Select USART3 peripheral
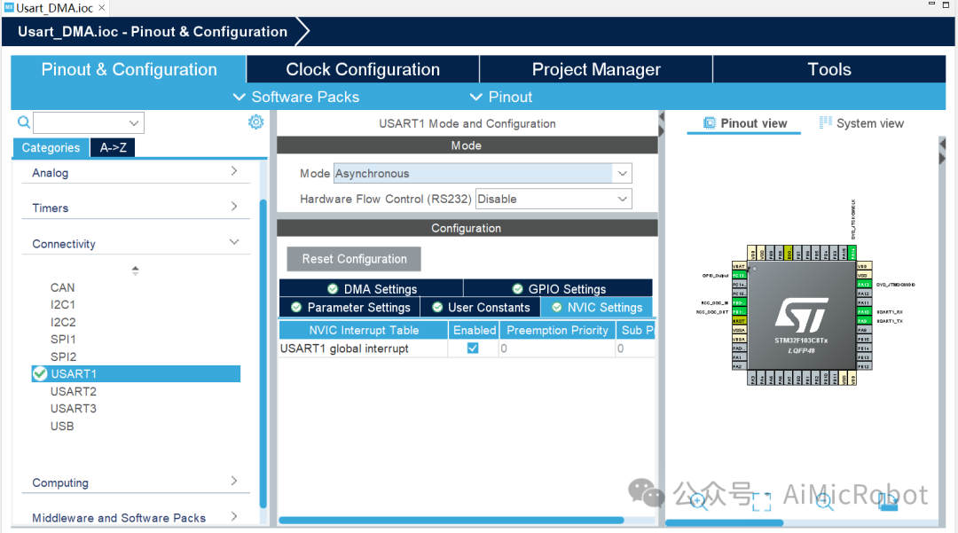The width and height of the screenshot is (958, 533). [74, 409]
